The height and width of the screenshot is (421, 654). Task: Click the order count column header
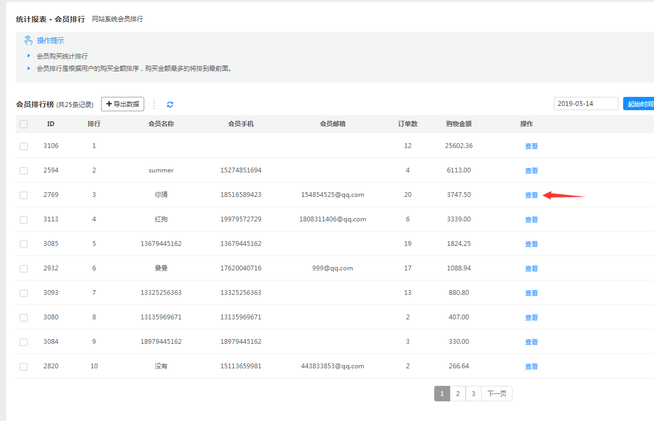point(408,124)
